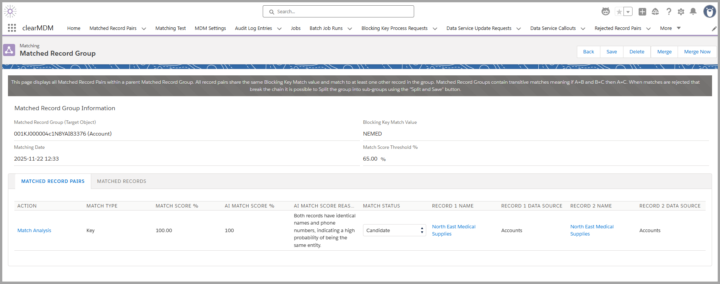Open the favorites list dropdown arrow

pyautogui.click(x=628, y=12)
